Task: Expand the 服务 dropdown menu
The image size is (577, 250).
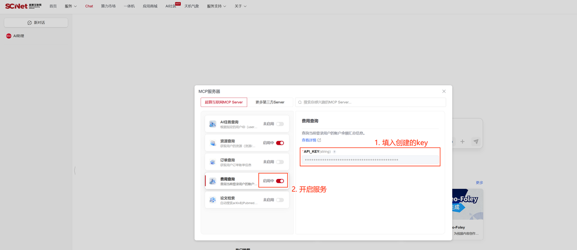Action: pyautogui.click(x=70, y=6)
